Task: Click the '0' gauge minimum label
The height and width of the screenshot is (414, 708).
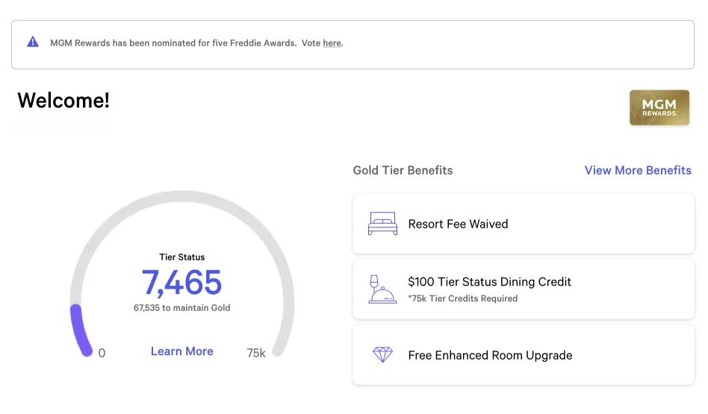Action: pos(102,353)
